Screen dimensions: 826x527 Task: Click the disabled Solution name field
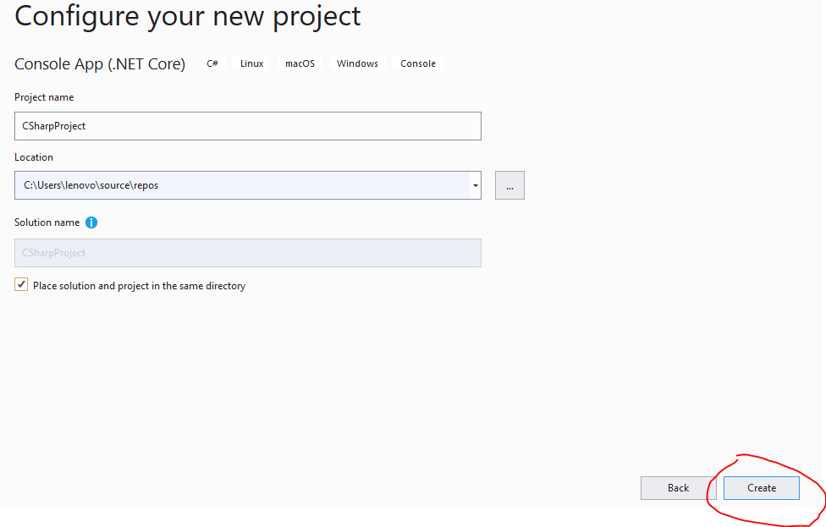coord(248,253)
